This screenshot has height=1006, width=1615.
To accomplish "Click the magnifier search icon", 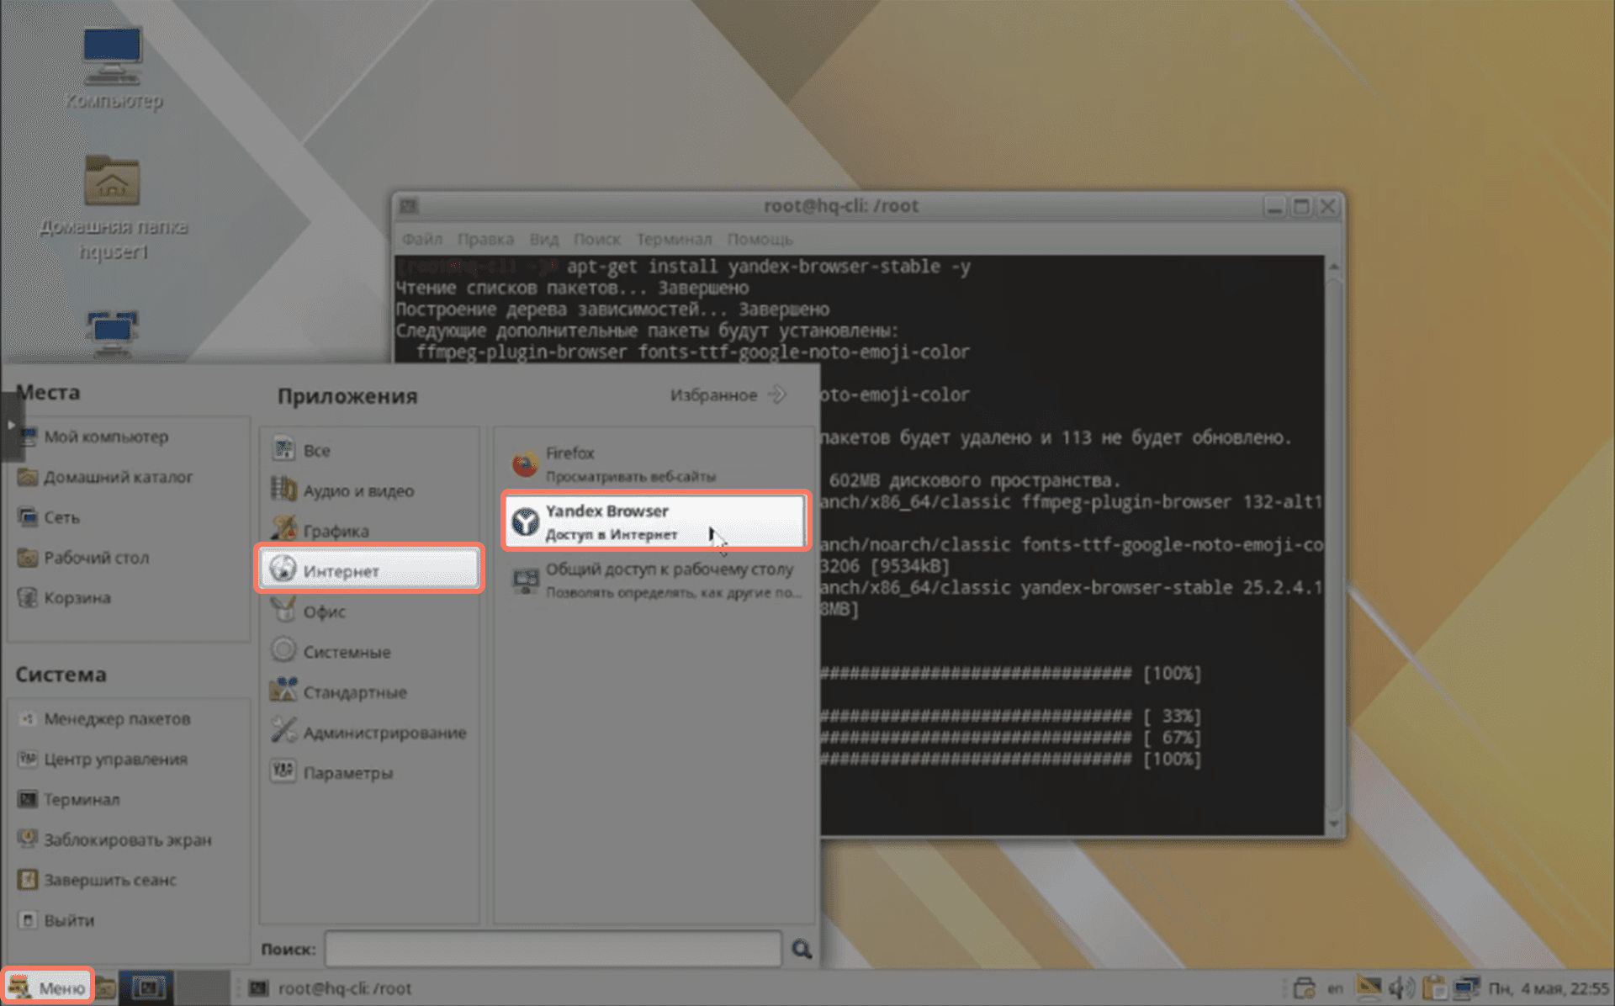I will pos(802,949).
